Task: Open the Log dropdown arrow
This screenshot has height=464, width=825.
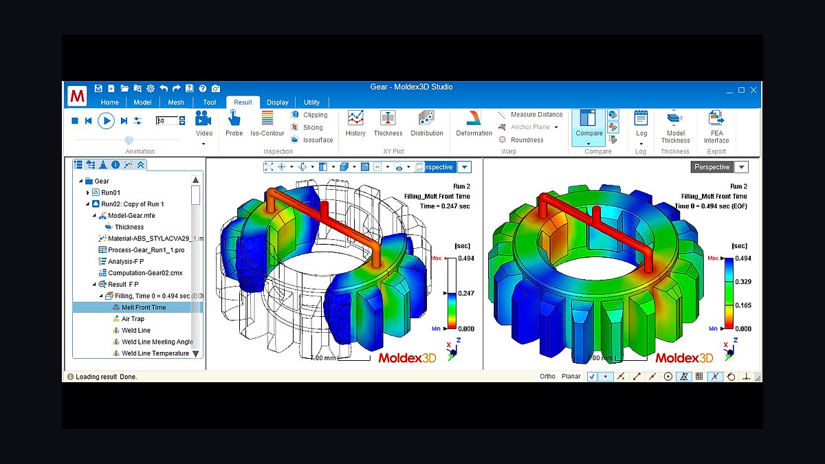Action: tap(641, 144)
